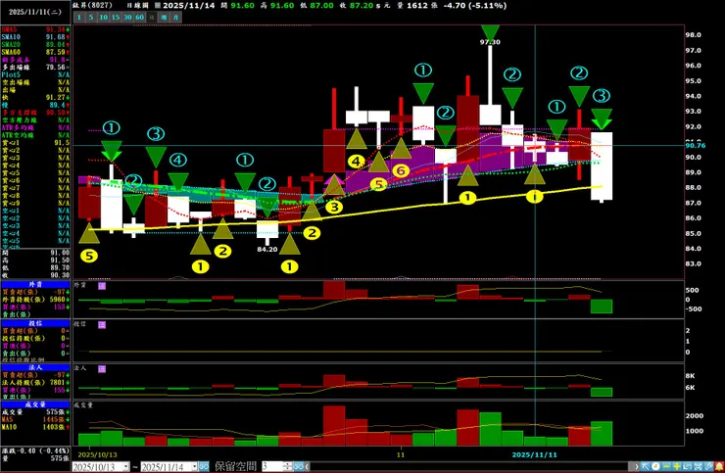Click the 法人 blue panel header
Image resolution: width=725 pixels, height=473 pixels.
point(35,367)
